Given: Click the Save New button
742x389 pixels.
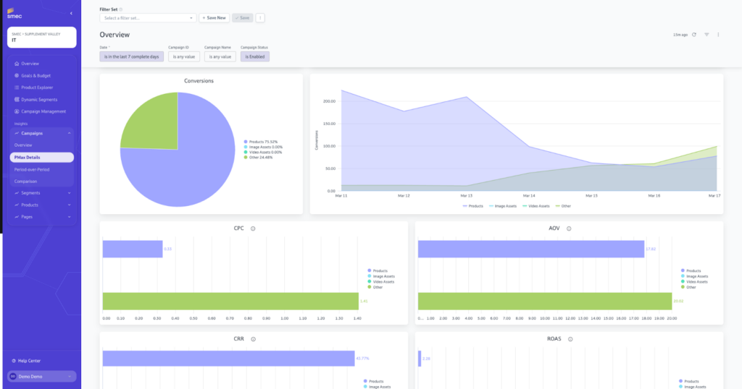Looking at the screenshot, I should 214,17.
